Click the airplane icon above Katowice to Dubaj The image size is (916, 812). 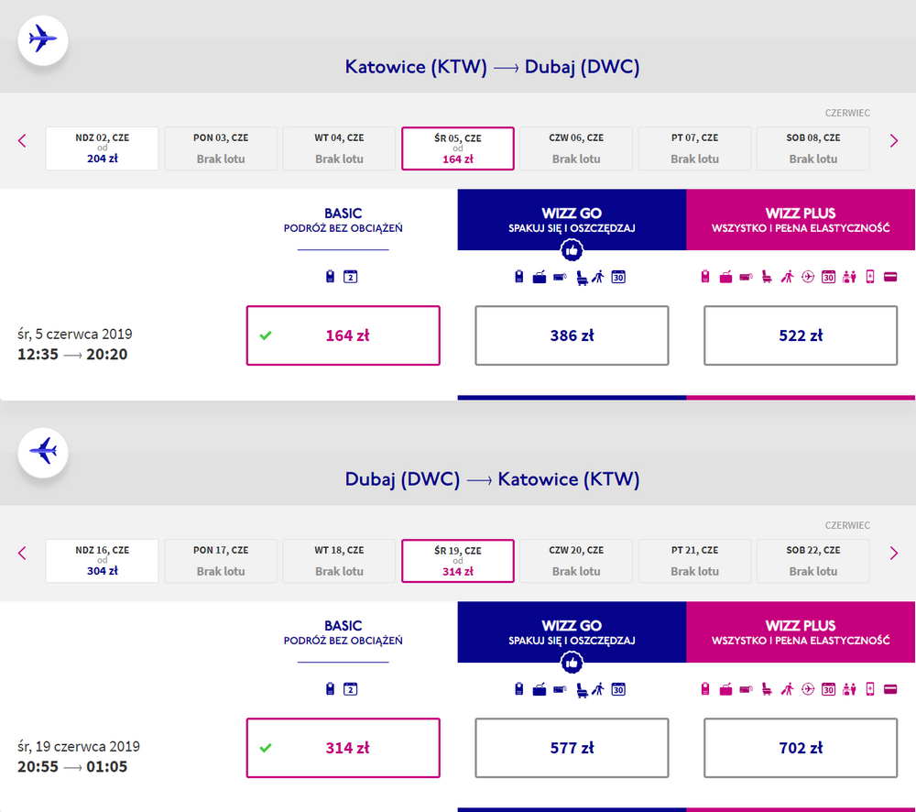43,39
